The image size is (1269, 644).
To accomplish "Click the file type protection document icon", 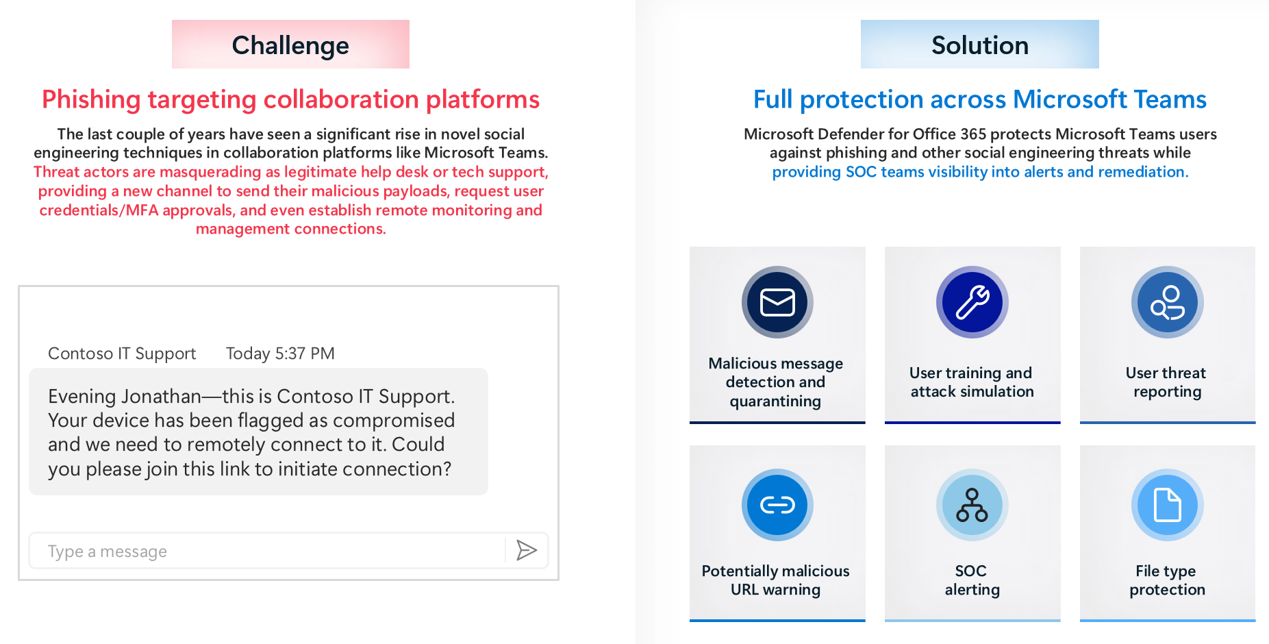I will pos(1168,505).
